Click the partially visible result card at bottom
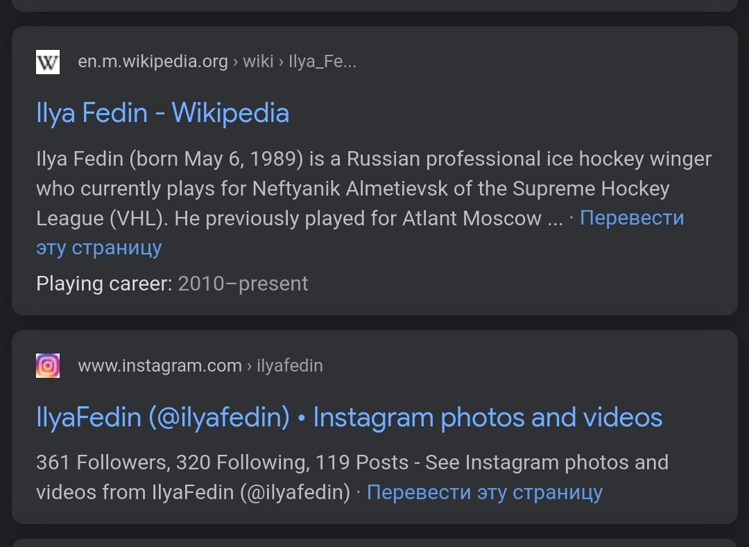Viewport: 749px width, 547px height. click(x=374, y=543)
